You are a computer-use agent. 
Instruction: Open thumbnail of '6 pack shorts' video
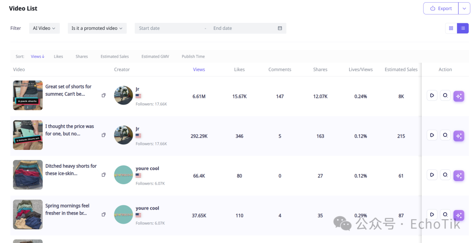tap(28, 95)
